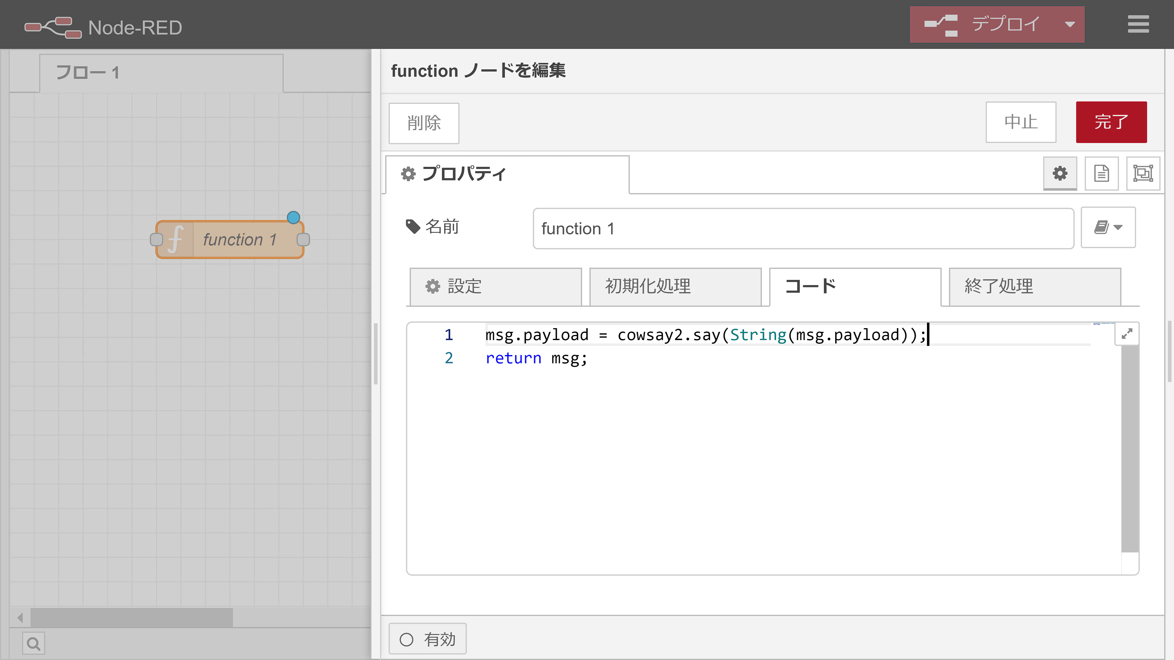Show node description document icon
The image size is (1174, 660).
[x=1102, y=173]
